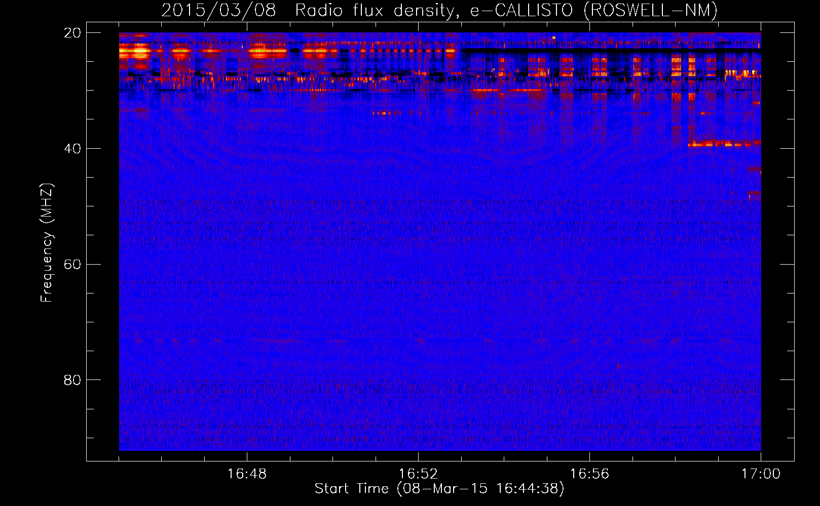820x506 pixels.
Task: Click the 'Start Time (08-Mar-15 16:44:38)' label
Action: (x=439, y=489)
